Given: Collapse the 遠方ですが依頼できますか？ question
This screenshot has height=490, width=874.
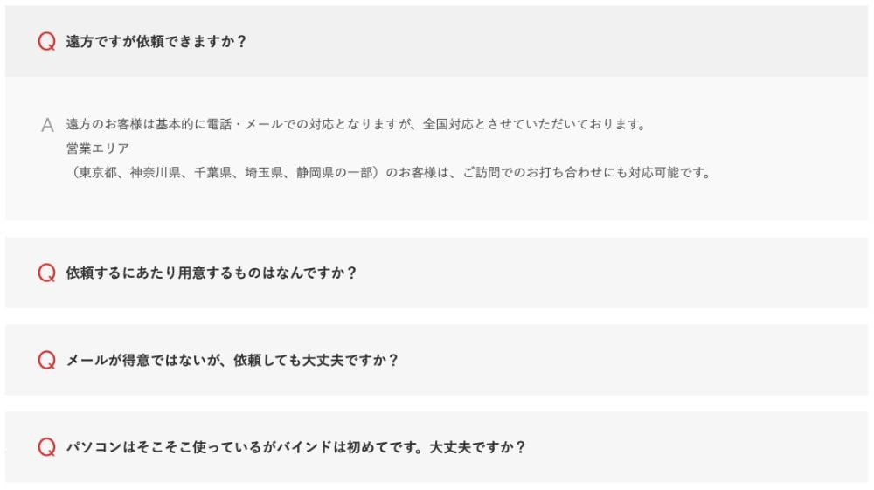Looking at the screenshot, I should (436, 41).
